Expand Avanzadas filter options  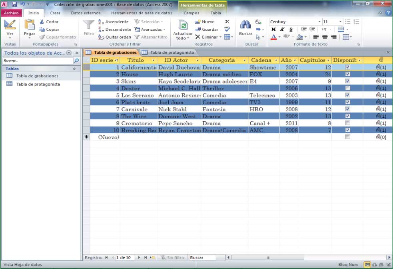(x=164, y=30)
